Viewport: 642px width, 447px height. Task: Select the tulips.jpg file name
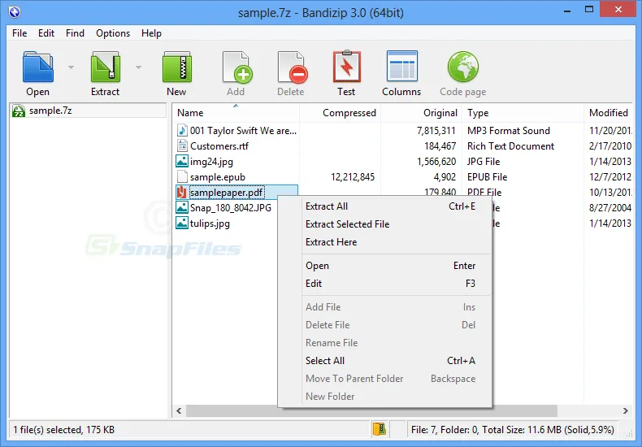[210, 223]
